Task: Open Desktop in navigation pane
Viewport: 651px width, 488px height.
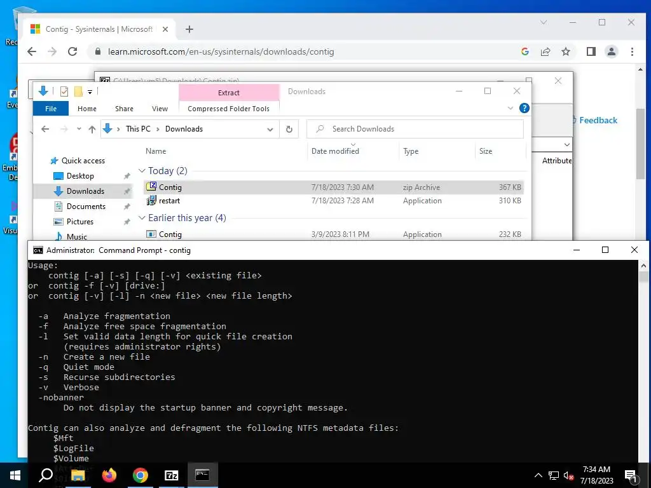Action: [80, 176]
